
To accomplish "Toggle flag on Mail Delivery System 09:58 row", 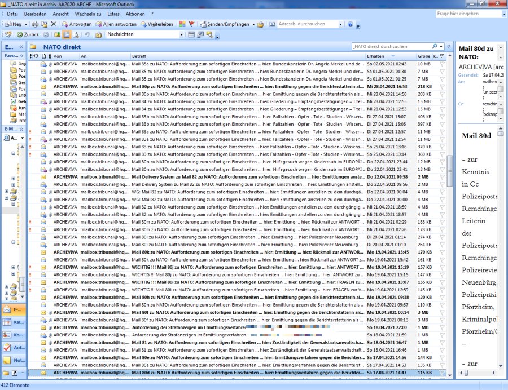I will click(442, 177).
